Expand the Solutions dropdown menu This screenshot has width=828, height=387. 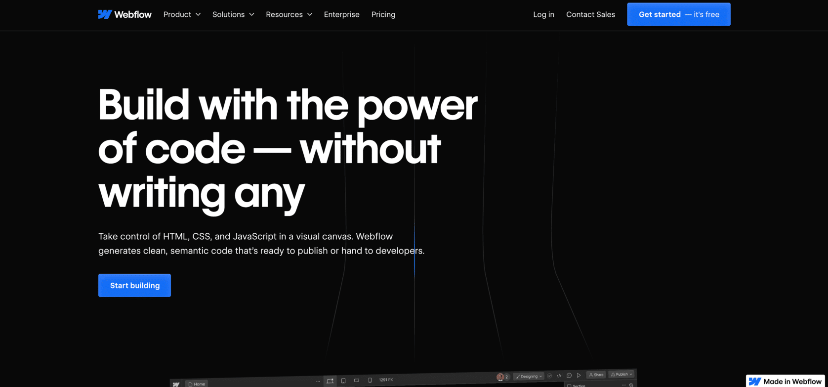233,14
